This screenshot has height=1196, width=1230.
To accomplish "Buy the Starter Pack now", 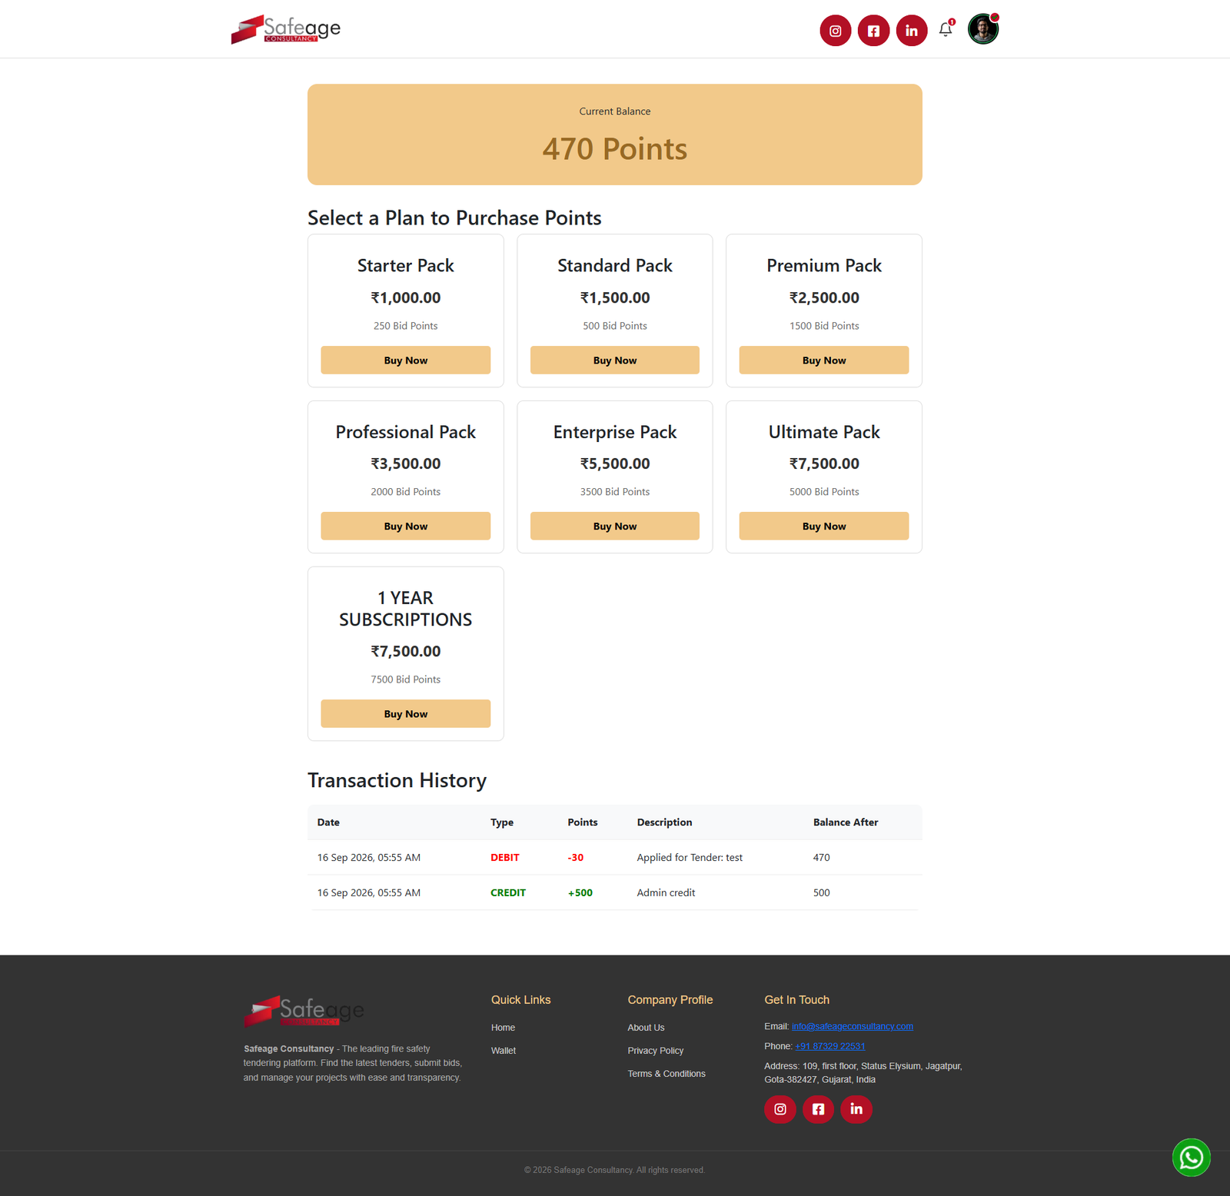I will (406, 360).
